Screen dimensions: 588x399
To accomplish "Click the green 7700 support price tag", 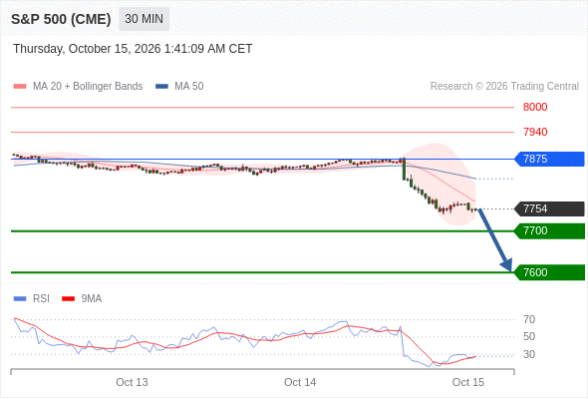I will (x=549, y=230).
